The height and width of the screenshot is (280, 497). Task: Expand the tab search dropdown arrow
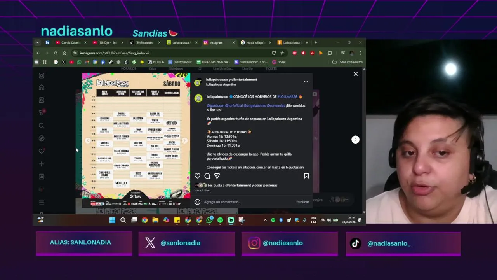tap(38, 42)
